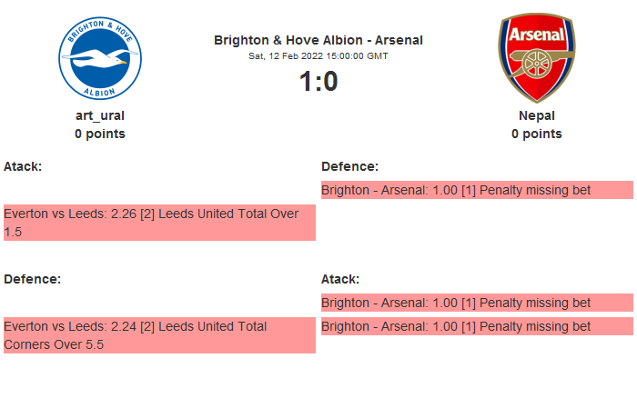Screen dimensions: 637x418
Task: Click the 1:0 match score
Action: 318,82
